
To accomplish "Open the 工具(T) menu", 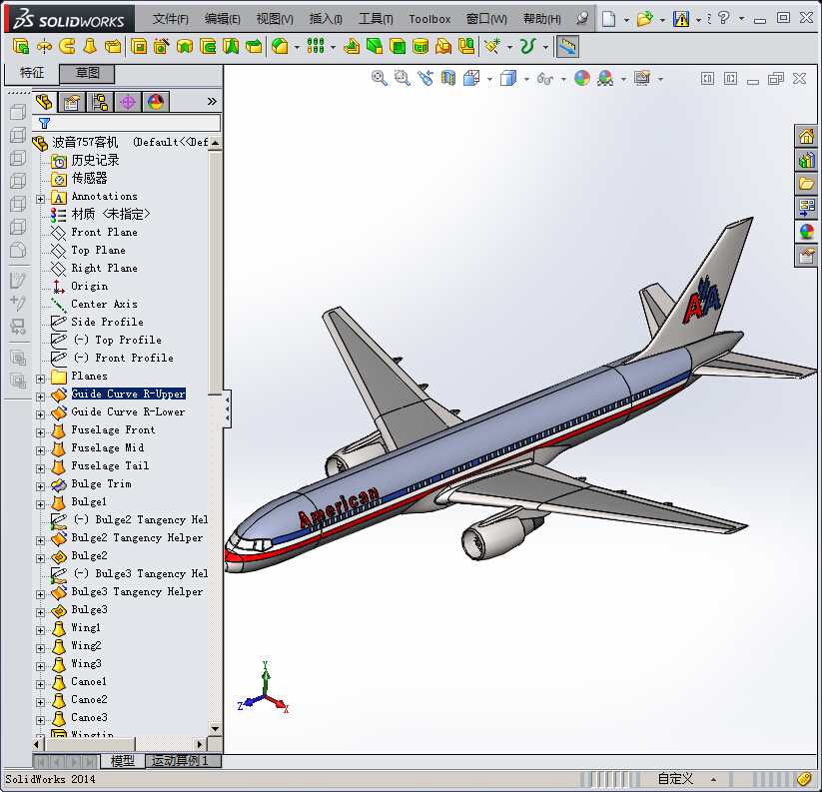I will [x=376, y=19].
